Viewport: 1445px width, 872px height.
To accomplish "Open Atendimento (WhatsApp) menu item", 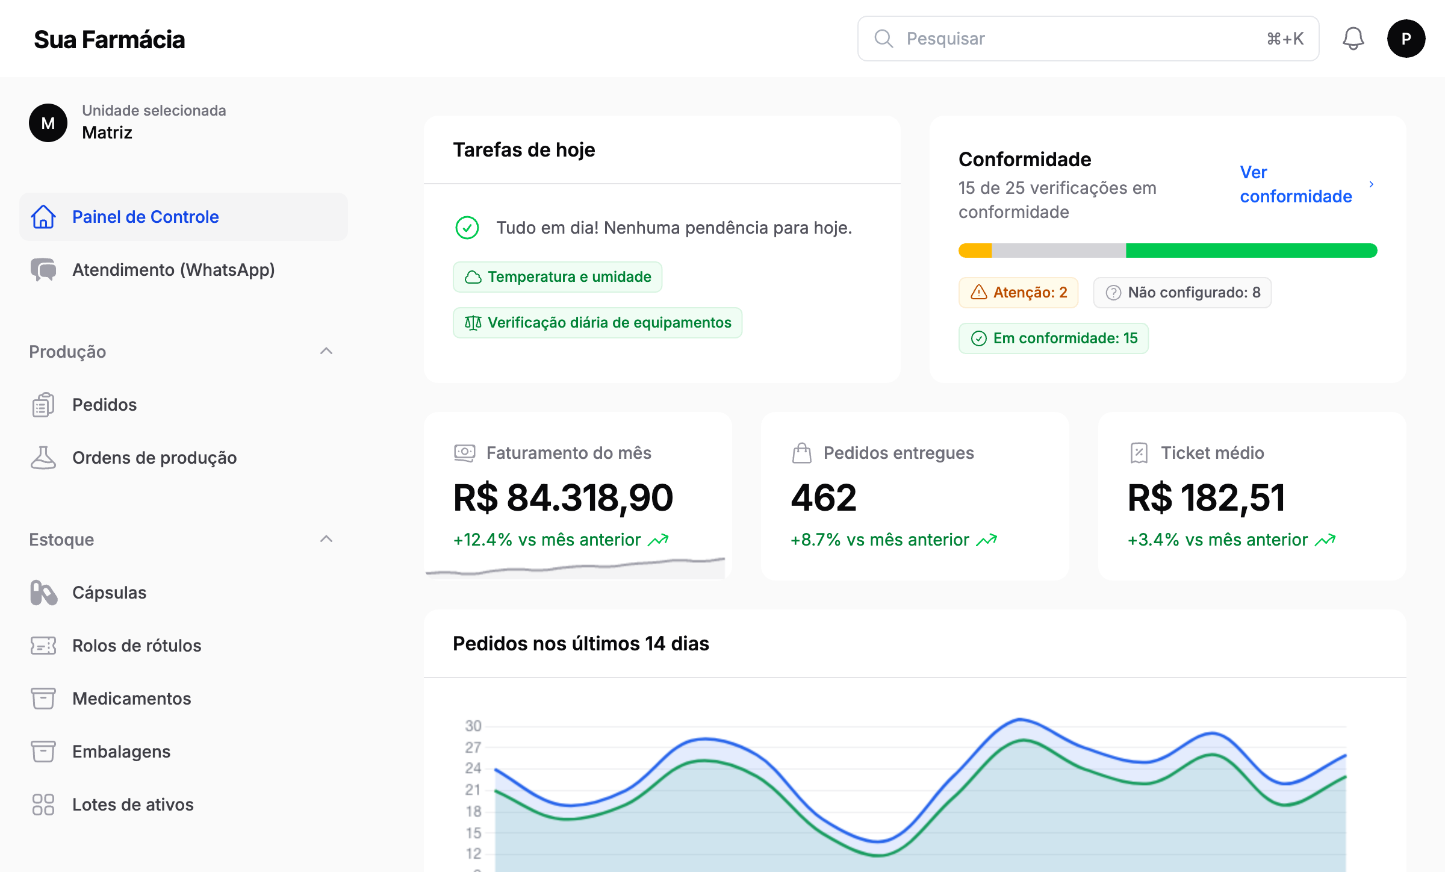I will (184, 270).
